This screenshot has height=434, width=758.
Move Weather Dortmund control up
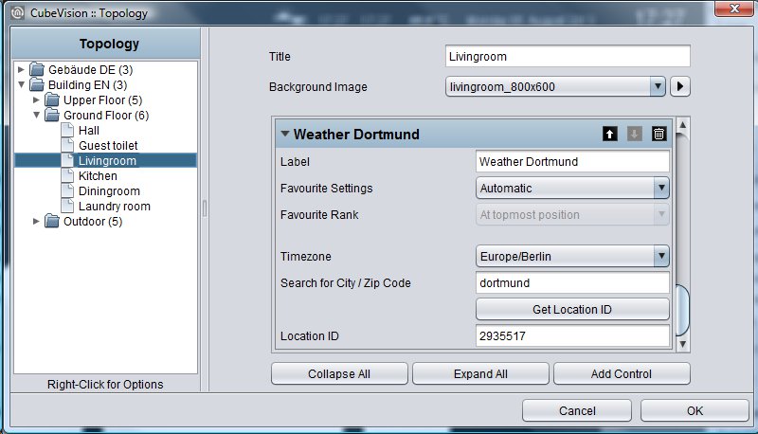coord(610,134)
